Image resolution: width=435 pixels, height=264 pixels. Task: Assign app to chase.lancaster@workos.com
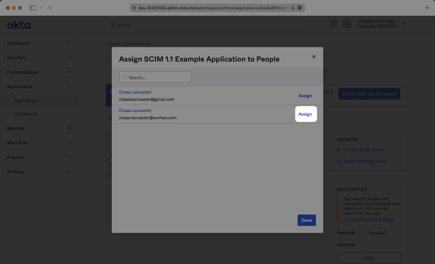pyautogui.click(x=305, y=114)
